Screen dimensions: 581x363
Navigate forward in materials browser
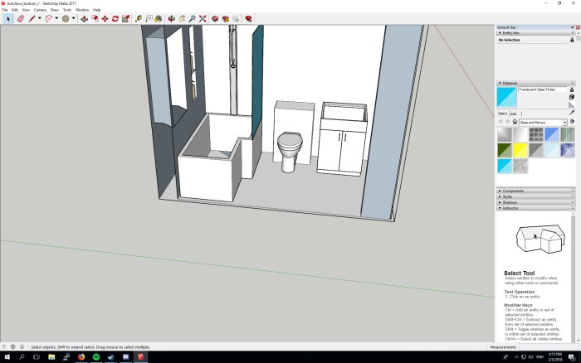pyautogui.click(x=508, y=122)
